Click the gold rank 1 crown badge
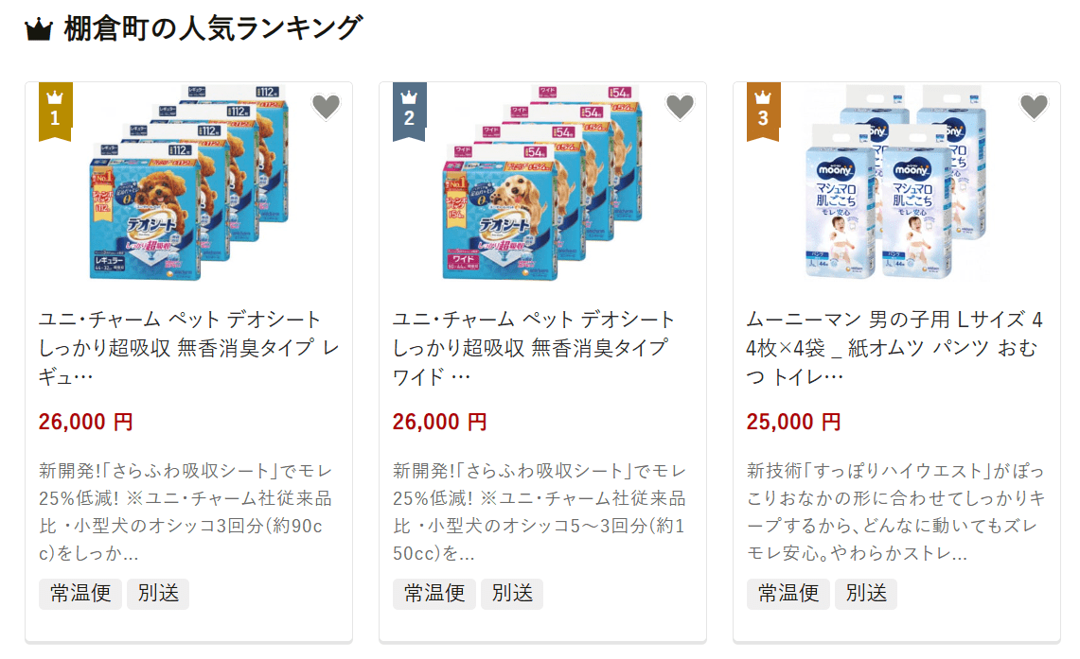The image size is (1080, 659). (x=55, y=113)
